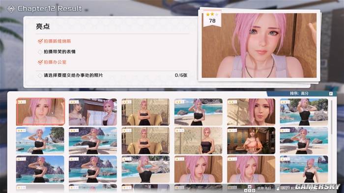Select the beach photo with both hands behind head
Image resolution: width=344 pixels, height=193 pixels.
click(145, 169)
